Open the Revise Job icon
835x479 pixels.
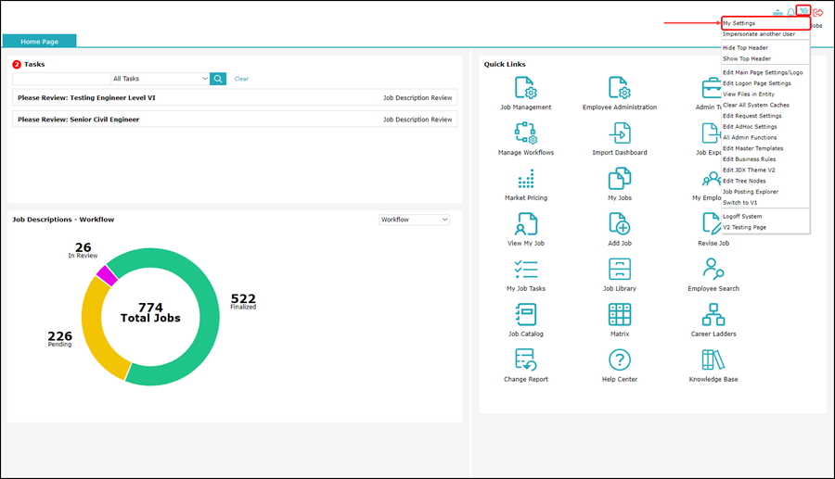[712, 224]
